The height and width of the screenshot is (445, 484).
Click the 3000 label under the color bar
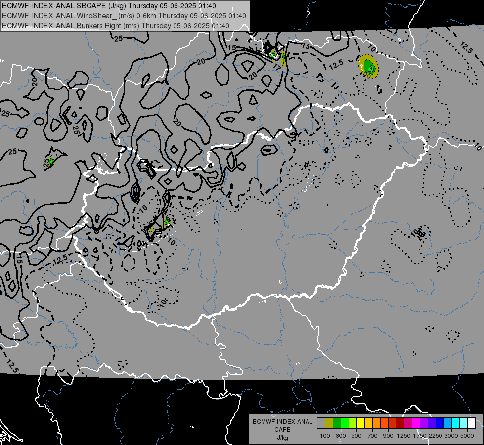(451, 436)
